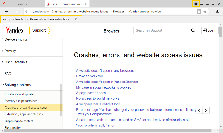Open the Yandex home Я button
This screenshot has height=133, width=223.
[x=17, y=12]
